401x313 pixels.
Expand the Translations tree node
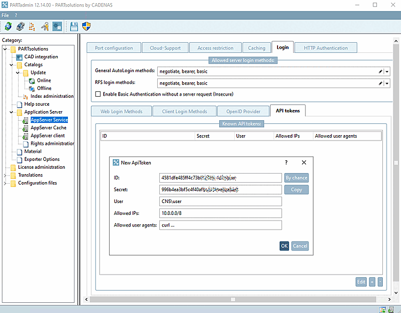5,175
